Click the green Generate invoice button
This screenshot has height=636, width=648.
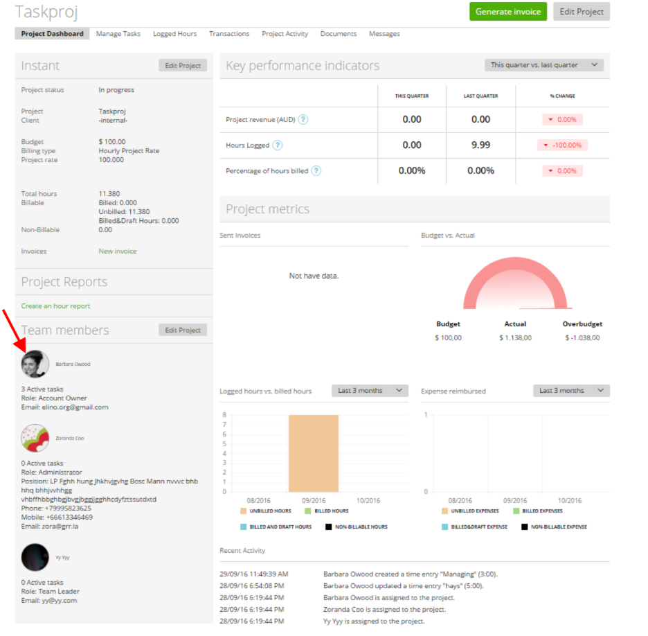tap(508, 12)
